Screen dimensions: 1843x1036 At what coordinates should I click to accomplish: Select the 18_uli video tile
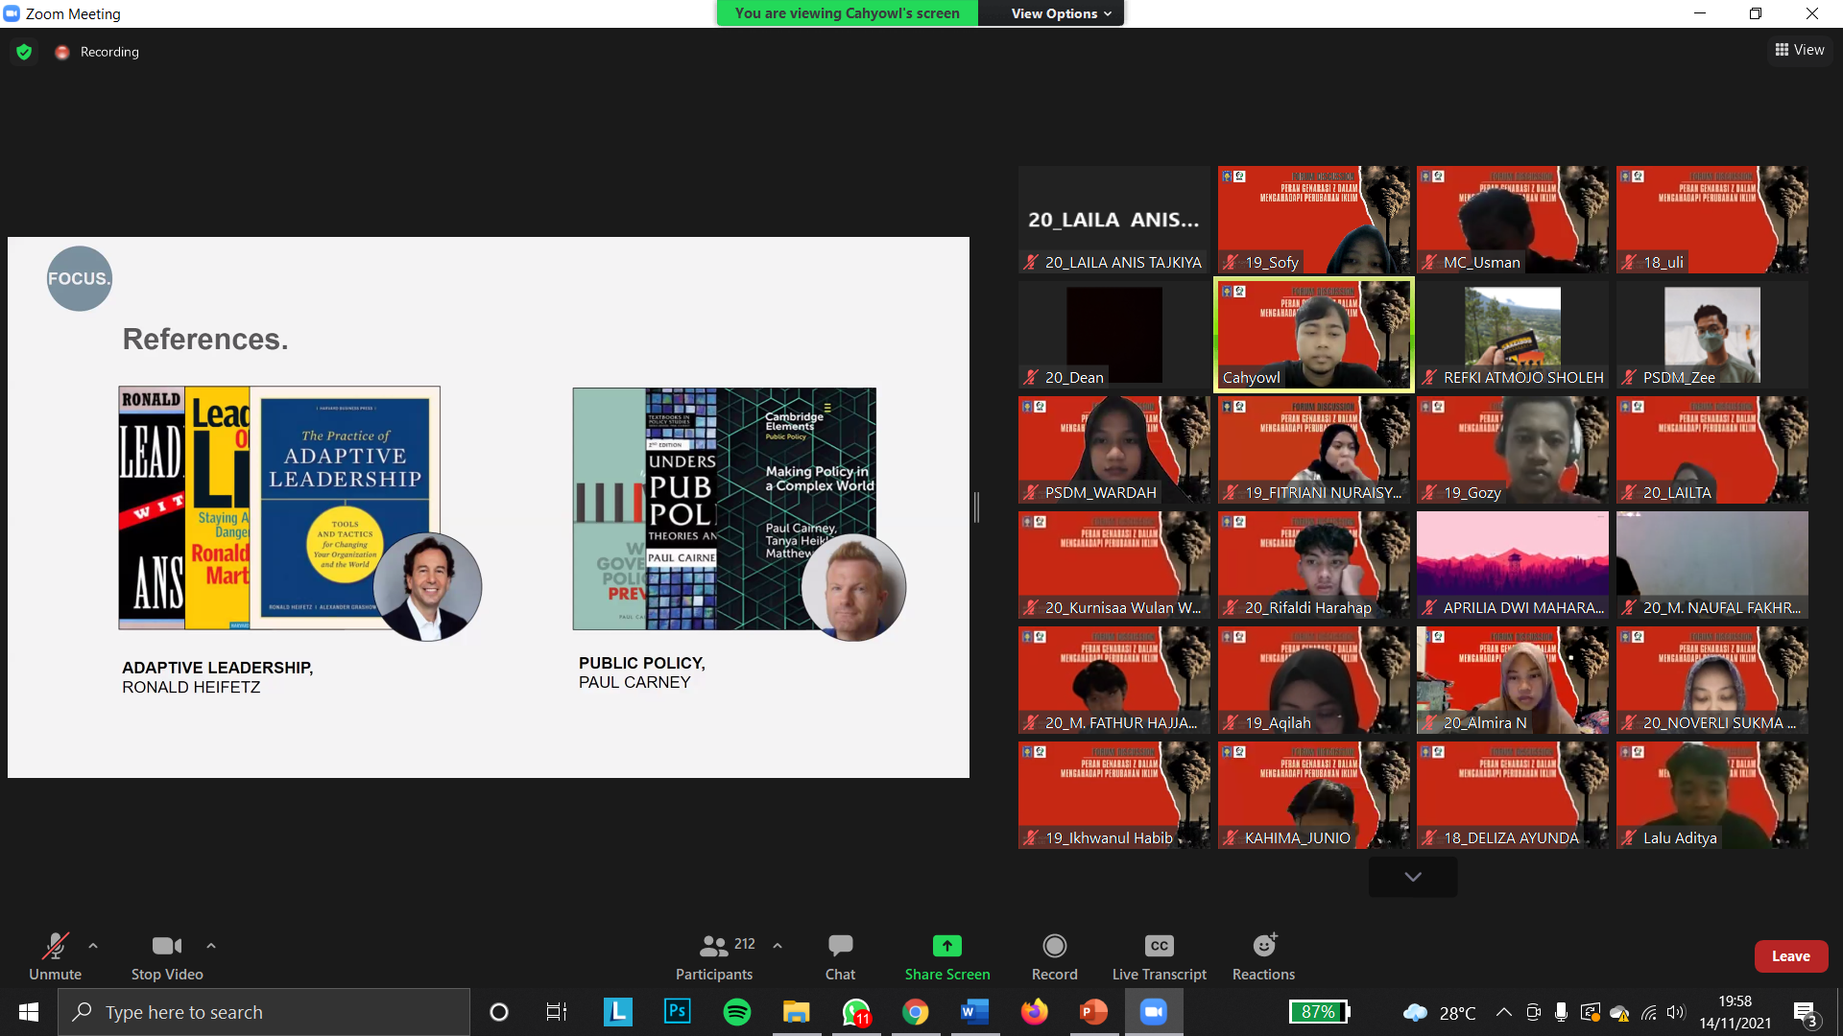pyautogui.click(x=1712, y=220)
